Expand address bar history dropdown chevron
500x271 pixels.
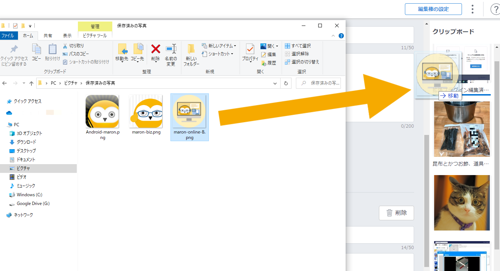pos(275,83)
